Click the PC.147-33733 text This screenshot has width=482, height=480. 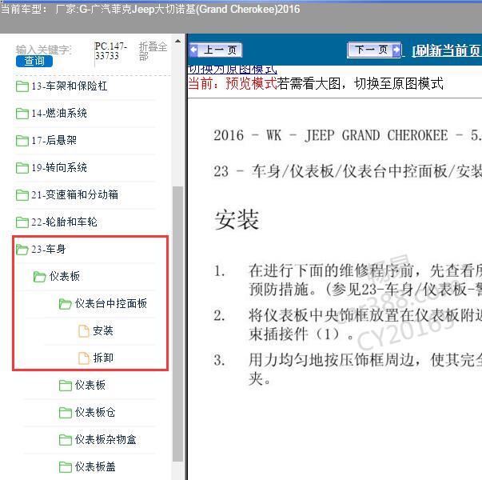pos(110,51)
